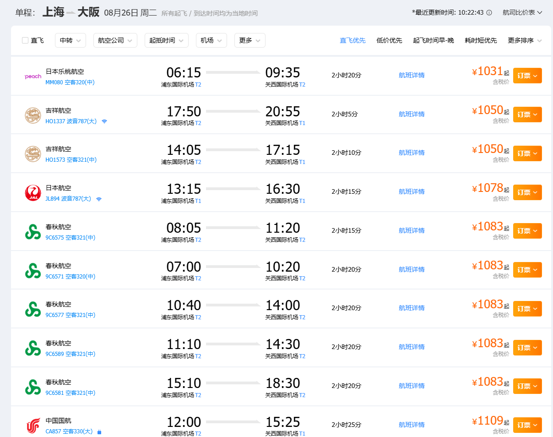Click the JAL Japan Airlines logo
Viewport: 553px width, 437px height.
tap(33, 193)
